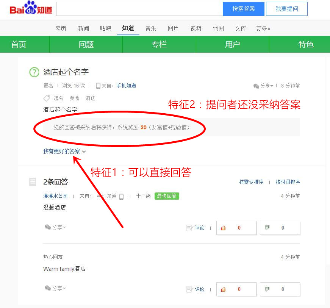The height and width of the screenshot is (308, 330).
Task: Open 更多» for additional Baidu services
Action: (x=263, y=28)
